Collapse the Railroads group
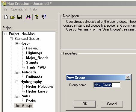 17,72
